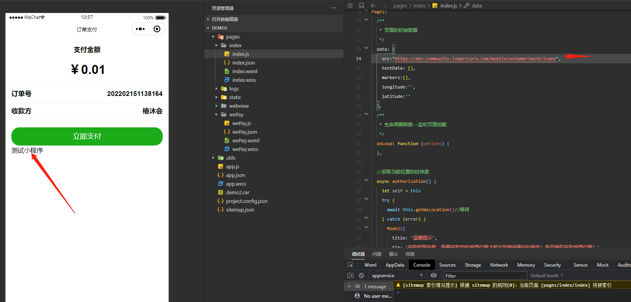The width and height of the screenshot is (631, 302).
Task: Open the appservice context dropdown
Action: tap(397, 276)
